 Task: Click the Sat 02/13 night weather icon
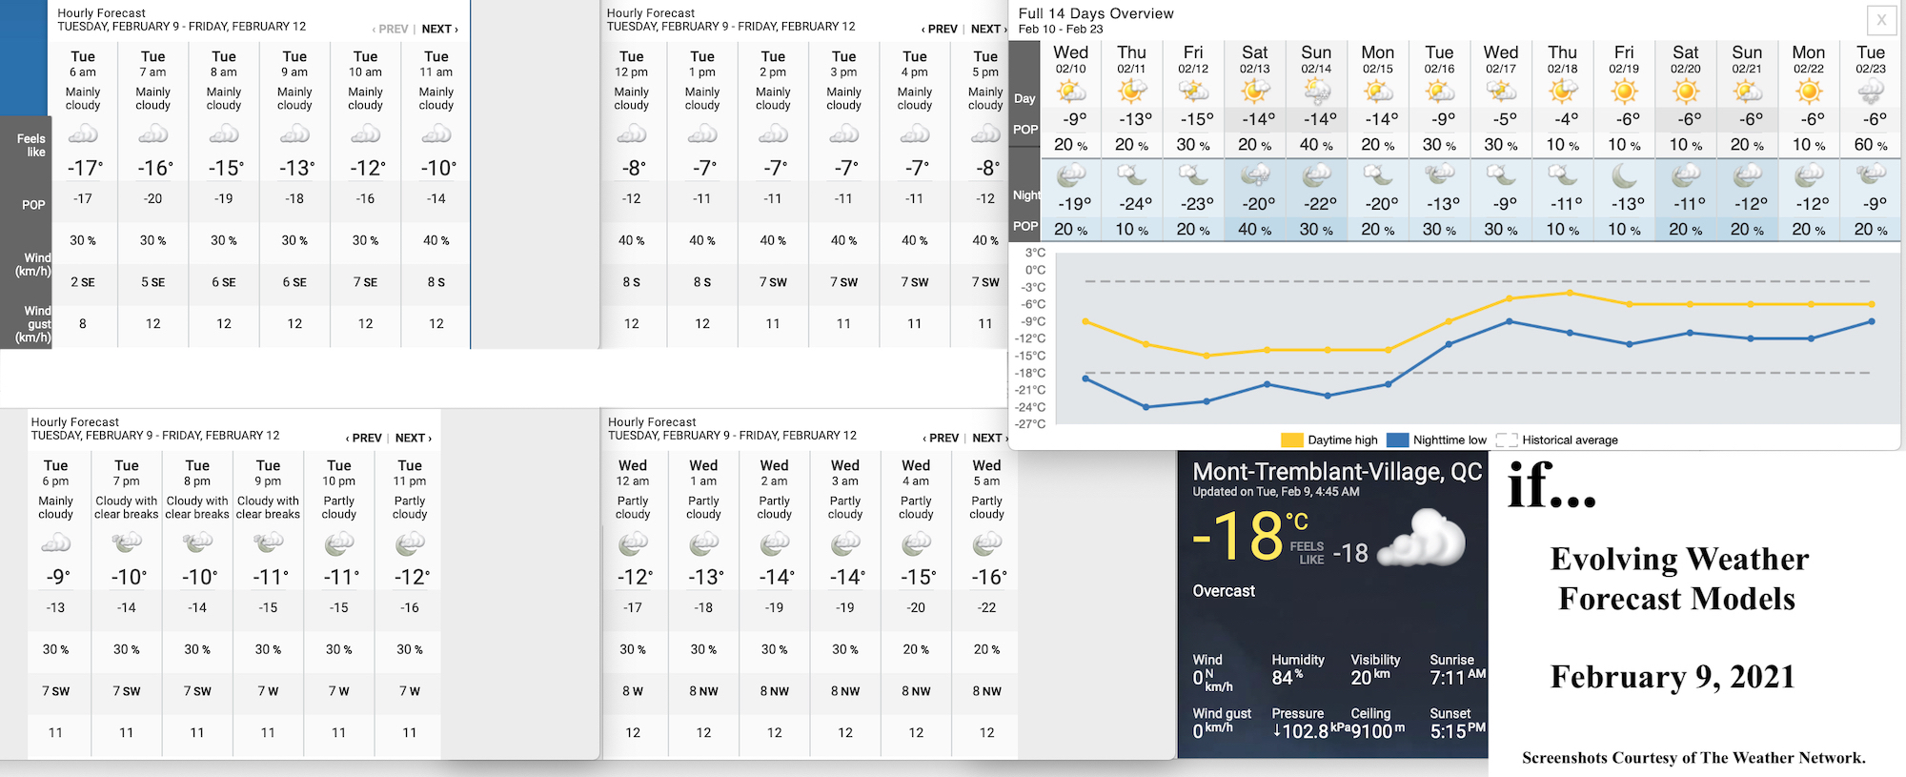click(x=1255, y=174)
